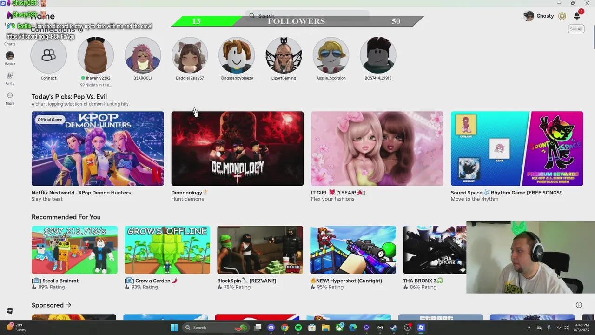Click the '99 Nights in the...' presence text
Image resolution: width=595 pixels, height=335 pixels.
pos(96,85)
